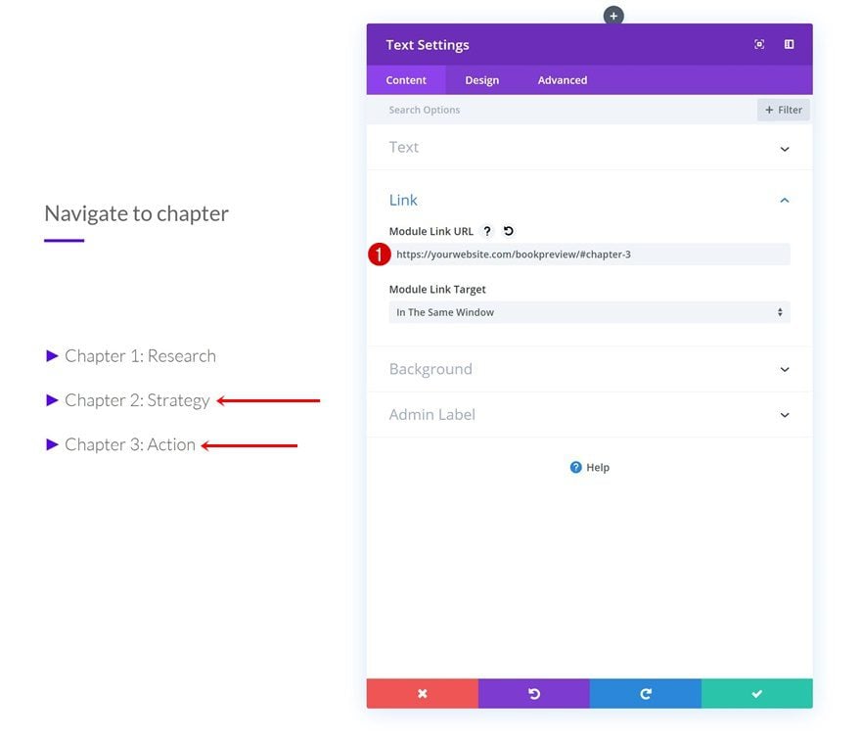This screenshot has height=738, width=861.
Task: Open Module Link Target dropdown
Action: [589, 312]
